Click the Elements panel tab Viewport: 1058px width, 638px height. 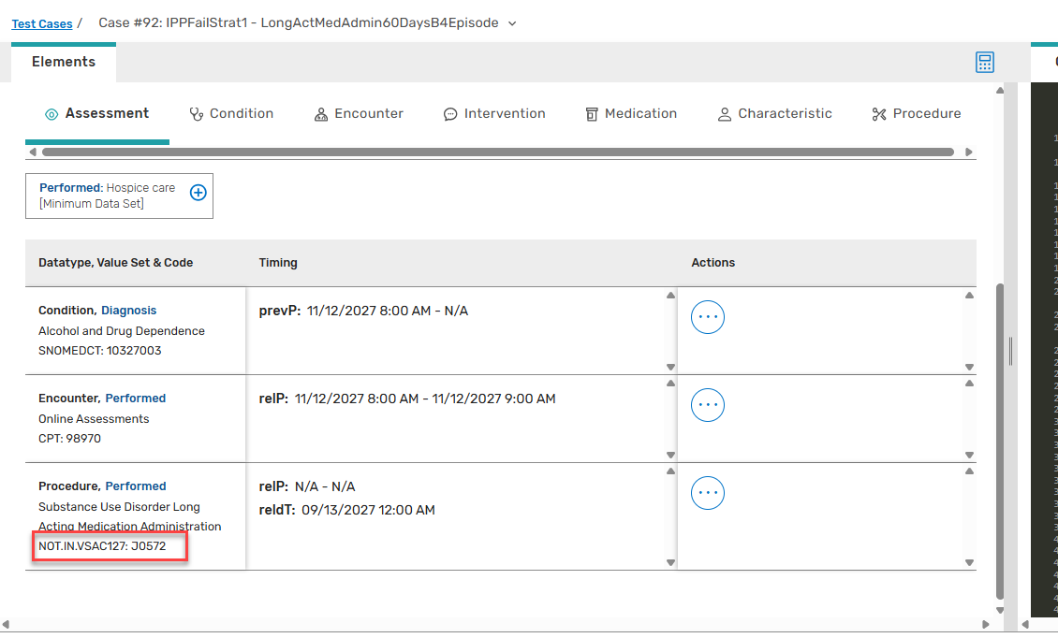coord(64,63)
